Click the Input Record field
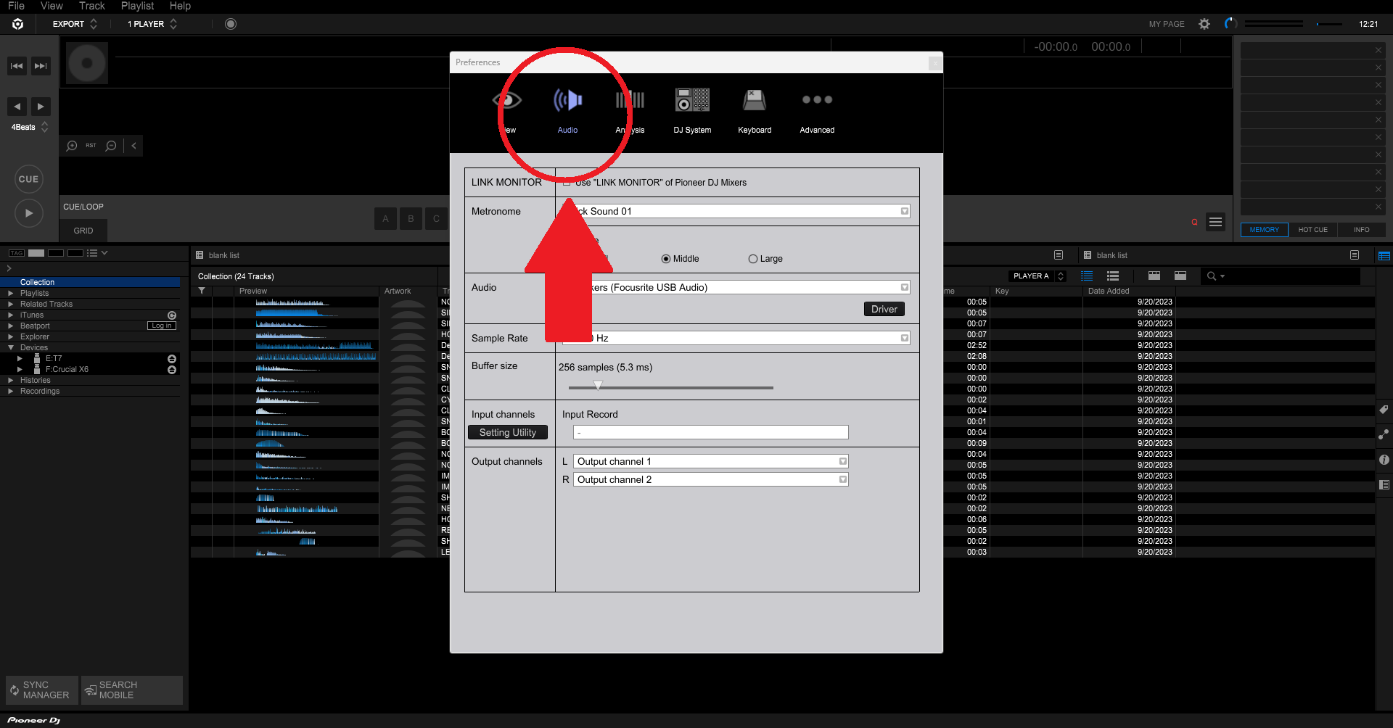Image resolution: width=1393 pixels, height=728 pixels. pyautogui.click(x=710, y=431)
